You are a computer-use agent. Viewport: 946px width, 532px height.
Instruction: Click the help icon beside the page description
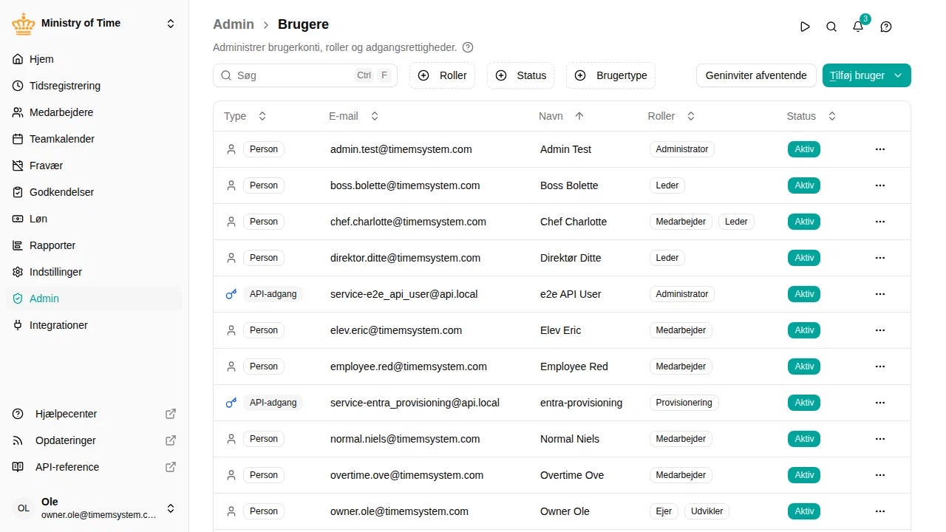click(468, 47)
